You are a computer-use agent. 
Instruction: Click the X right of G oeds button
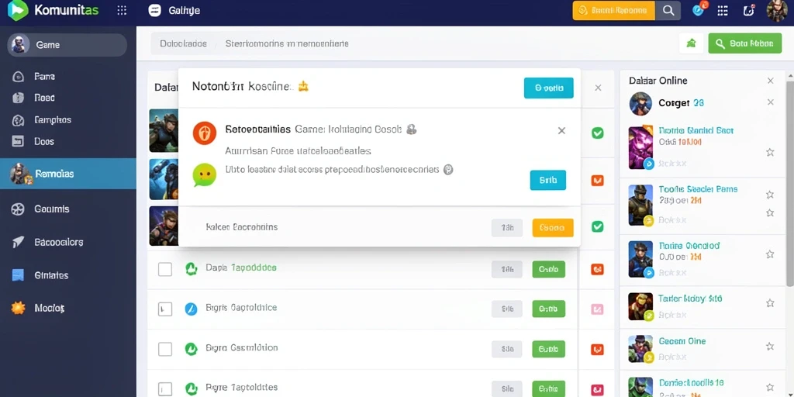coord(598,88)
